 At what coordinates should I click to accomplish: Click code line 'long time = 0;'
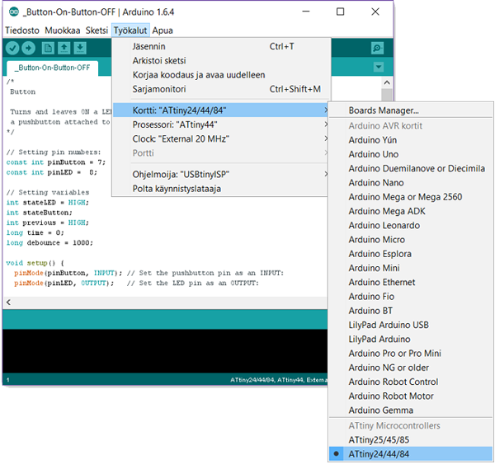tap(35, 232)
